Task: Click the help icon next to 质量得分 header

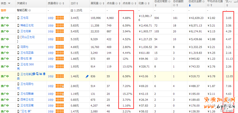Action: pos(60,3)
